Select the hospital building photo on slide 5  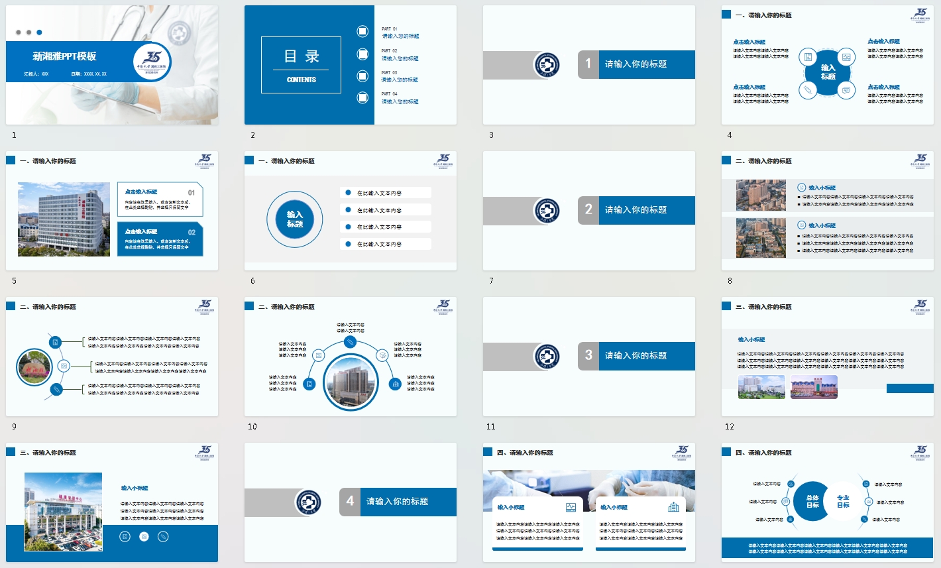pyautogui.click(x=64, y=219)
